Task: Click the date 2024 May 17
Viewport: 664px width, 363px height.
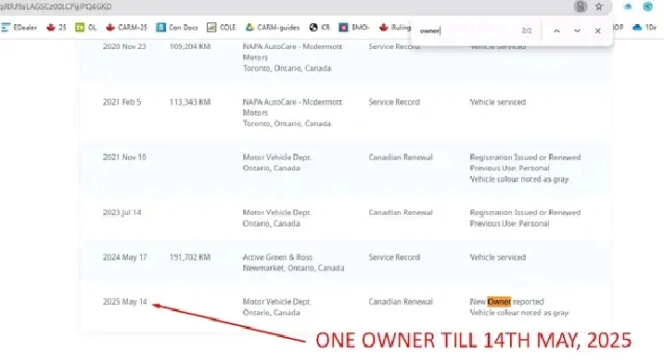Action: 124,257
